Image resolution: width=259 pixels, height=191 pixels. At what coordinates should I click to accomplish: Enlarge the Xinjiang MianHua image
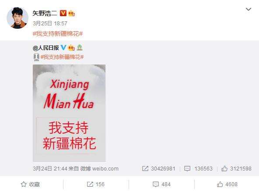69,113
